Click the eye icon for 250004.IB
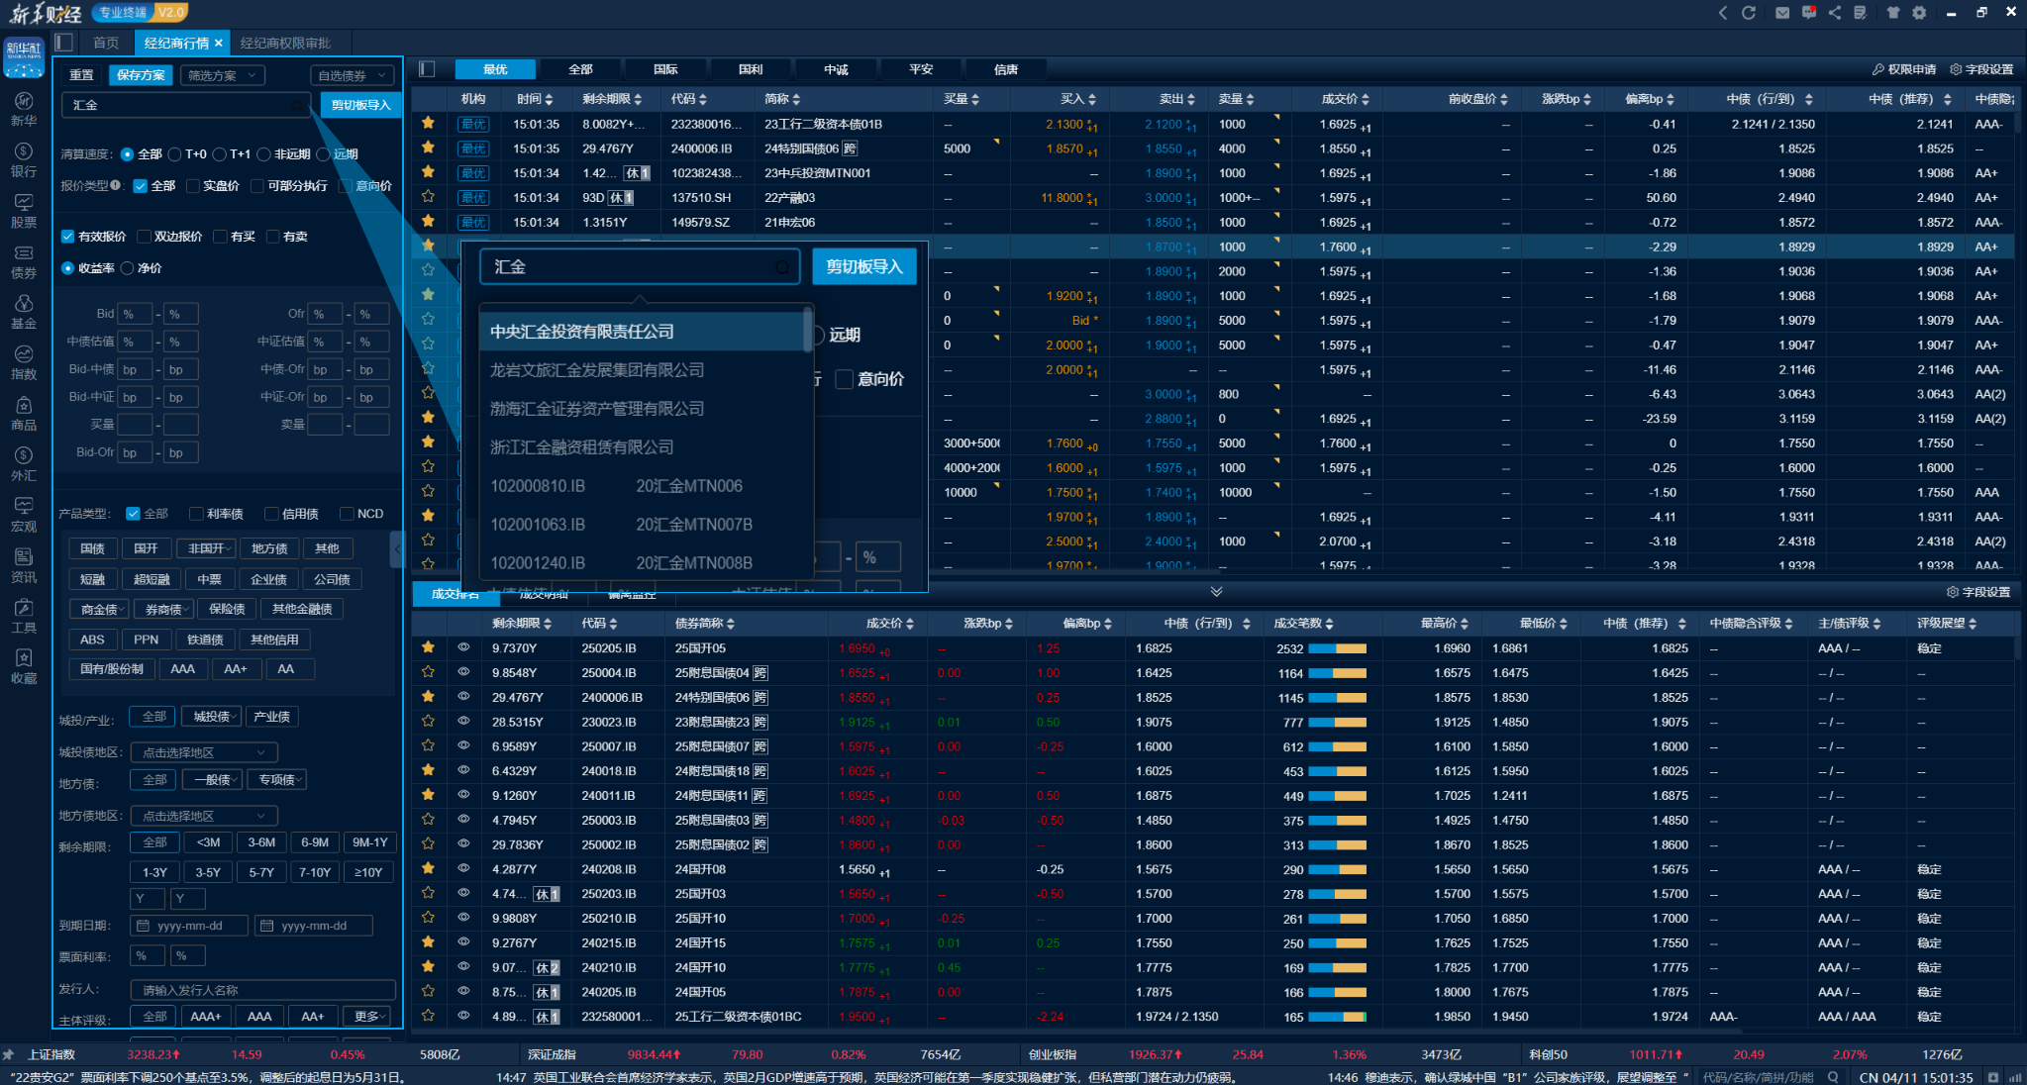2027x1085 pixels. click(x=462, y=672)
